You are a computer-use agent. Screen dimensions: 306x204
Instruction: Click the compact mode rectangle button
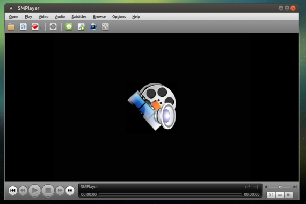click(280, 195)
